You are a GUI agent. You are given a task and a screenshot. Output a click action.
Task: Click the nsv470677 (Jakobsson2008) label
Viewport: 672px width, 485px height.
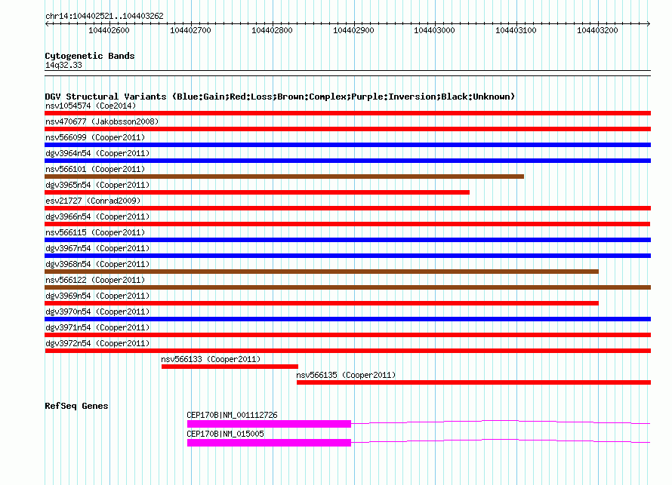(102, 121)
